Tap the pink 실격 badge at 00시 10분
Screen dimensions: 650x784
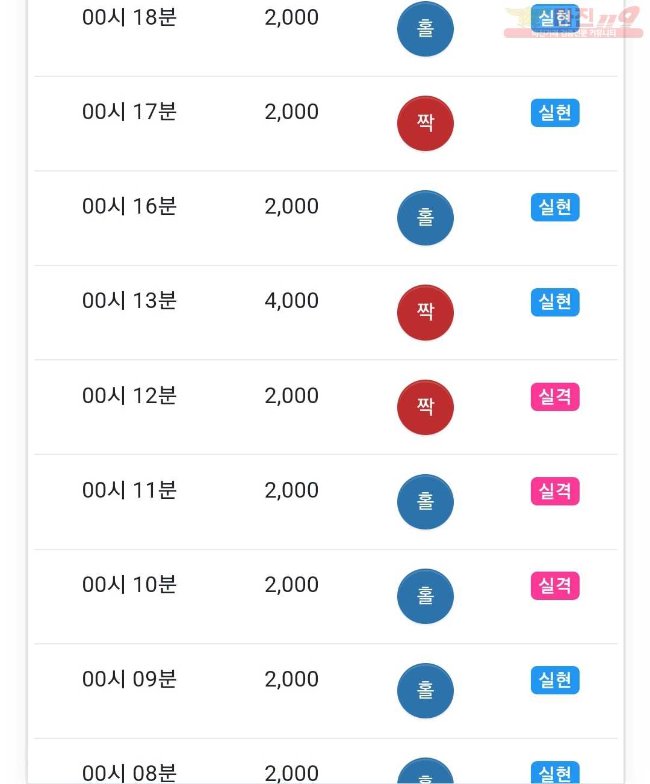coord(555,585)
